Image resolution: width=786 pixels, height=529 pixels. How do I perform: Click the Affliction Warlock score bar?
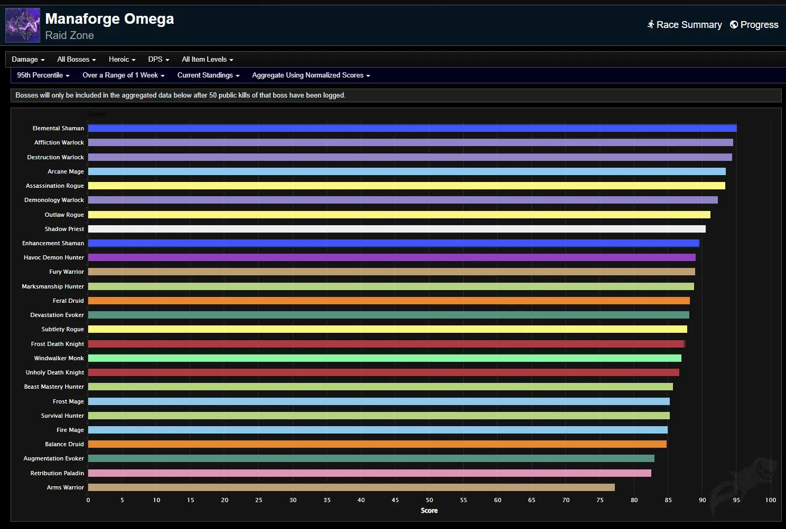click(x=410, y=142)
